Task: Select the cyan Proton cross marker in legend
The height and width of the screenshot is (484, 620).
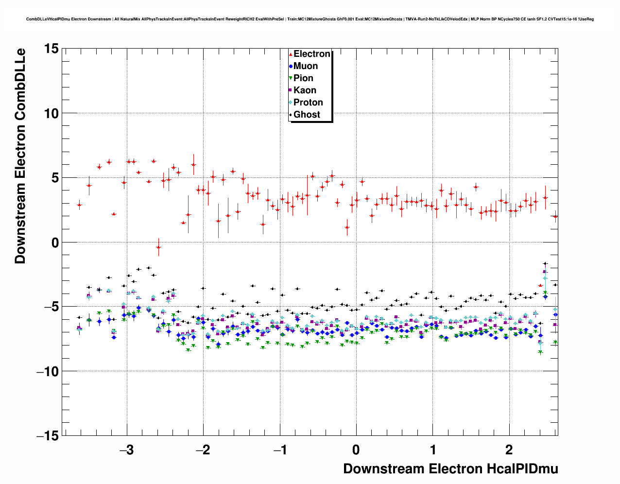Action: pyautogui.click(x=291, y=103)
